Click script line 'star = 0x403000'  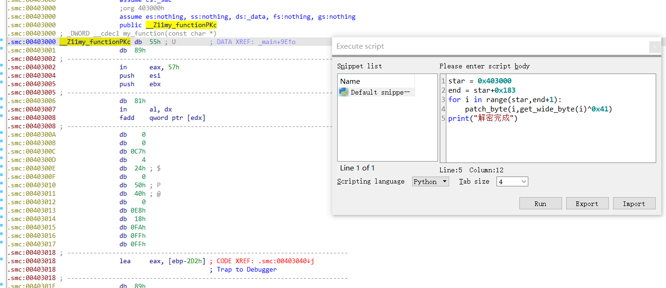480,81
